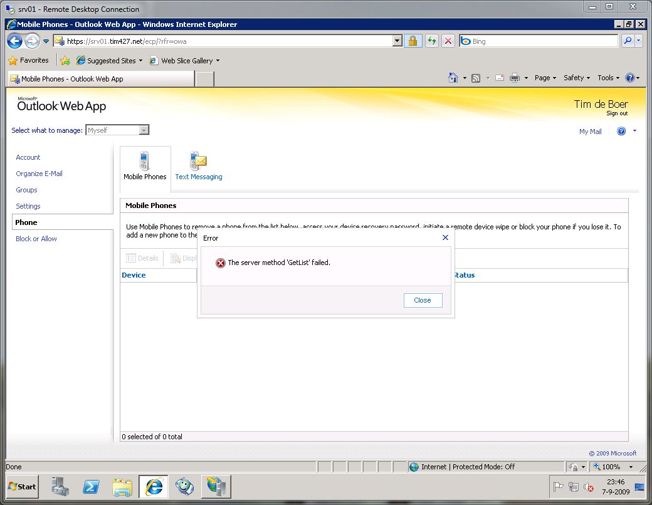The width and height of the screenshot is (652, 505).
Task: Go to Account in sidebar
Action: pyautogui.click(x=28, y=157)
